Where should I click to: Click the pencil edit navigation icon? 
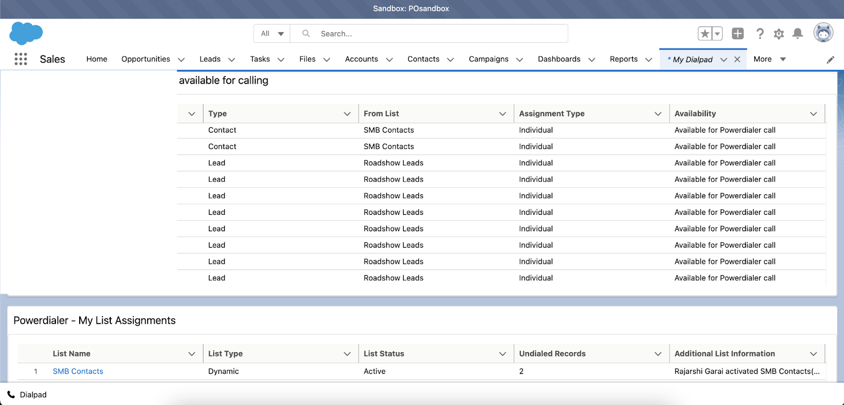tap(830, 60)
